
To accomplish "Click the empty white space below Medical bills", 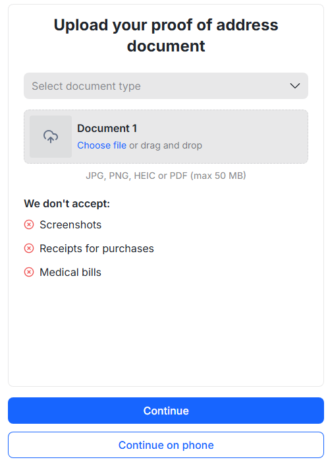I will point(166,330).
